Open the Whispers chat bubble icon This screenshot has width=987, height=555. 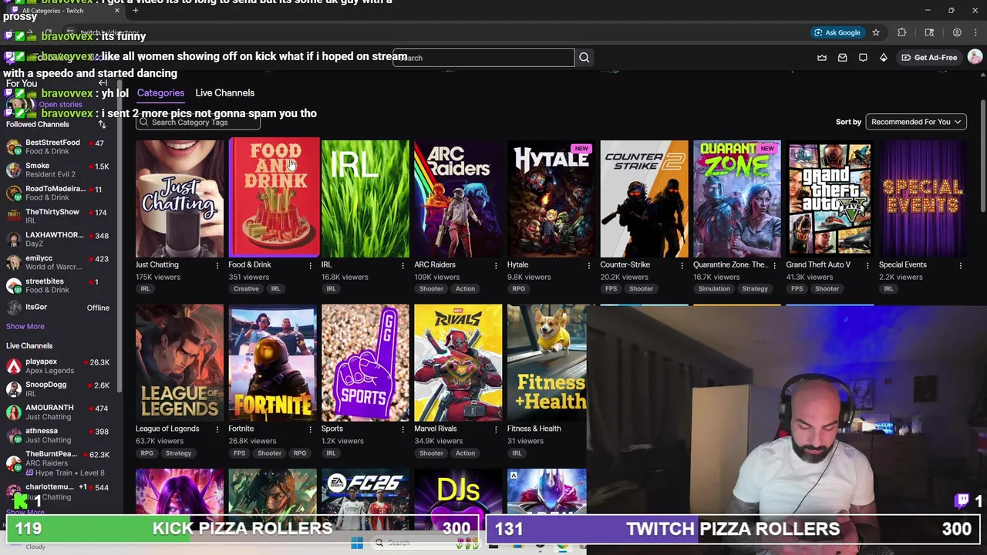coord(863,58)
